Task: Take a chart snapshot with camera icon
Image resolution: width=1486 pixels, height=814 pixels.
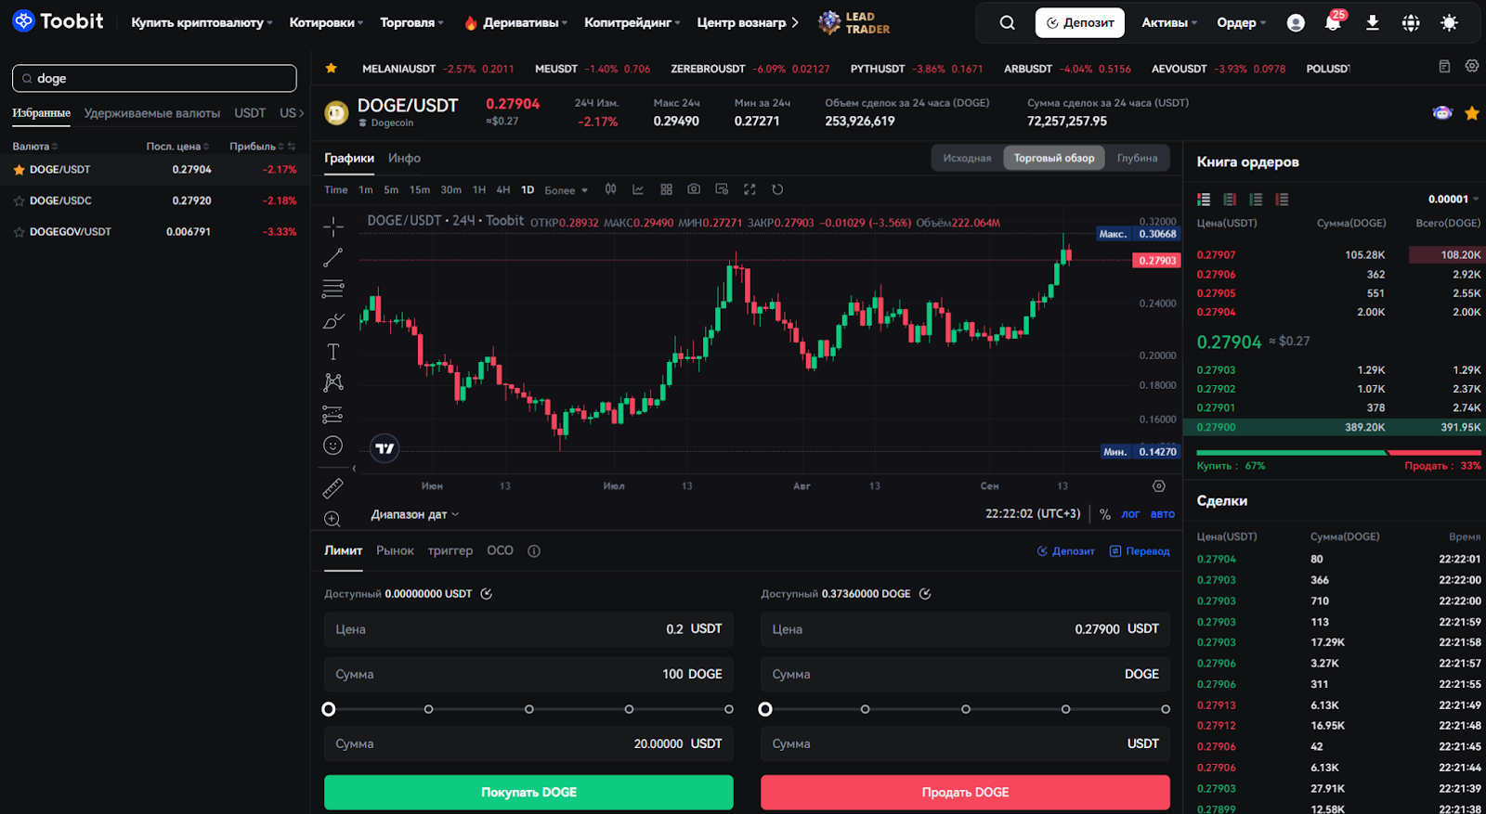Action: [694, 189]
